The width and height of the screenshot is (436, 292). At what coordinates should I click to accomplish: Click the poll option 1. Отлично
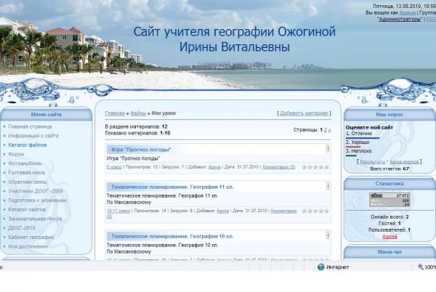pyautogui.click(x=359, y=134)
